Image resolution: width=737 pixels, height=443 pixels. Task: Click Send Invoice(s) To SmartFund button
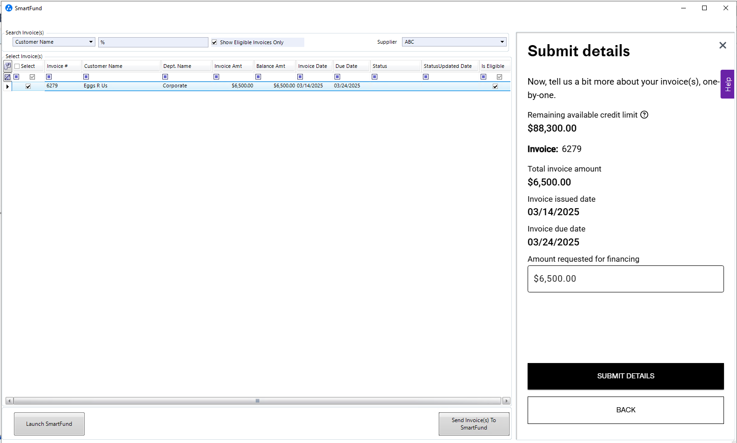click(474, 424)
